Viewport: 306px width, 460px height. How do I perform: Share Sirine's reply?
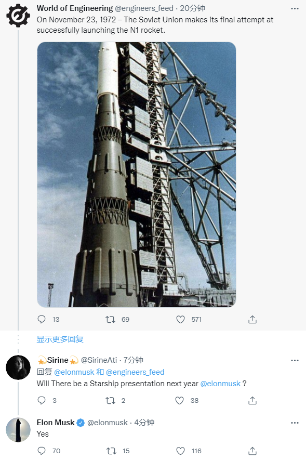coord(252,400)
